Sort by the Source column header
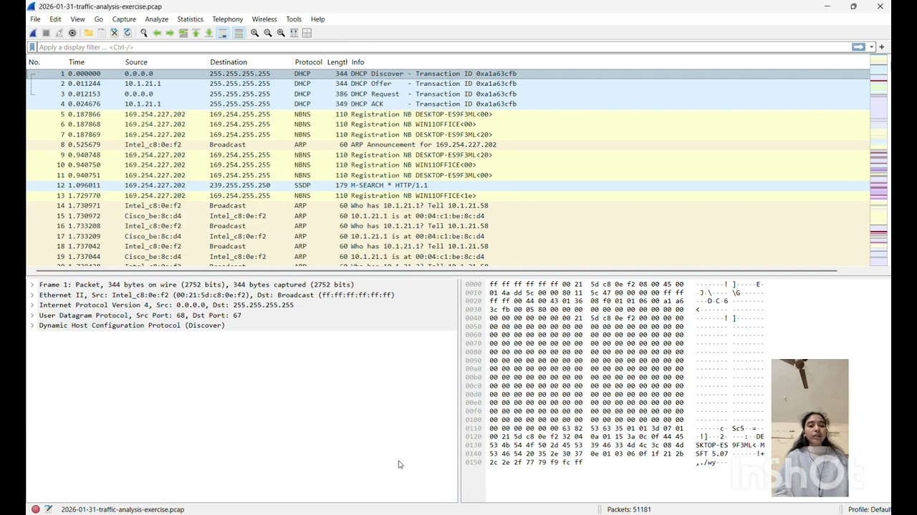Image resolution: width=917 pixels, height=515 pixels. coord(165,62)
